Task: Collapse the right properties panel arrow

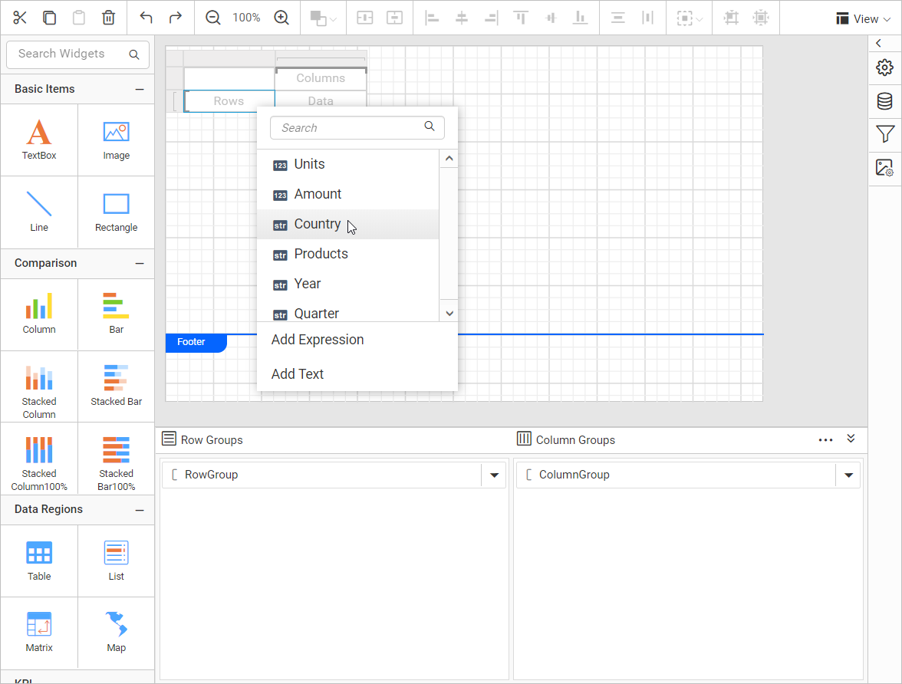Action: click(878, 43)
